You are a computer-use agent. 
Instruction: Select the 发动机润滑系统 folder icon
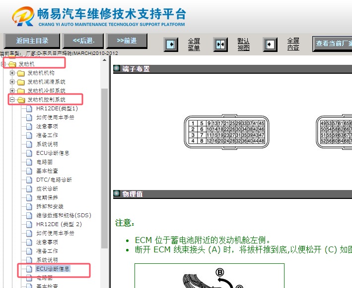21,82
